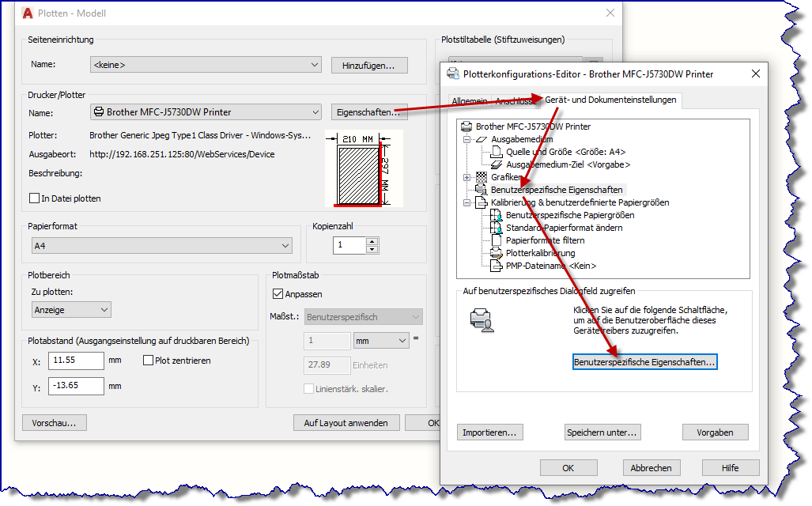Click the Papierformate filtern page icon

[497, 240]
